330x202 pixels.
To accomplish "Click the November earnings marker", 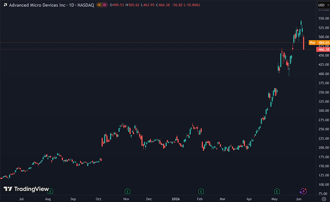I will pyautogui.click(x=128, y=191).
